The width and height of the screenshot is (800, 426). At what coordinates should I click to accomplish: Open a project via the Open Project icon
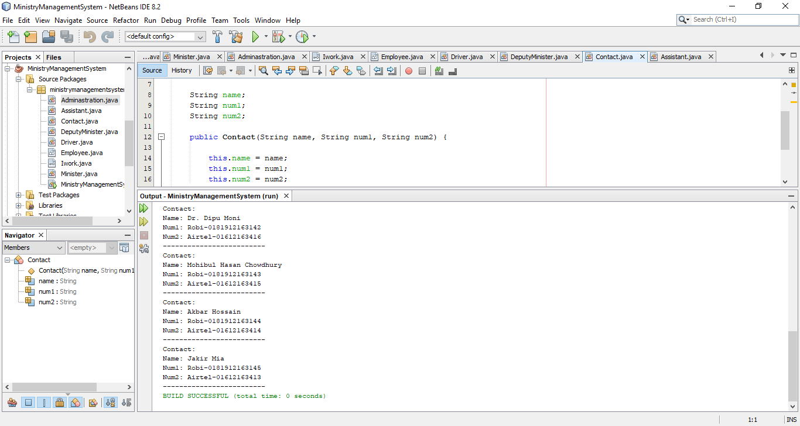[x=48, y=36]
